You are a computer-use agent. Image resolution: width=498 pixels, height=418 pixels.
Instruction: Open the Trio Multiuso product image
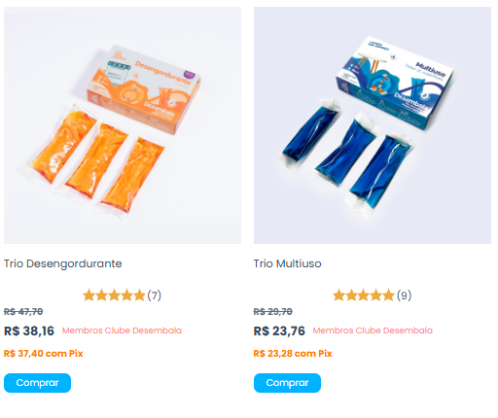373,125
